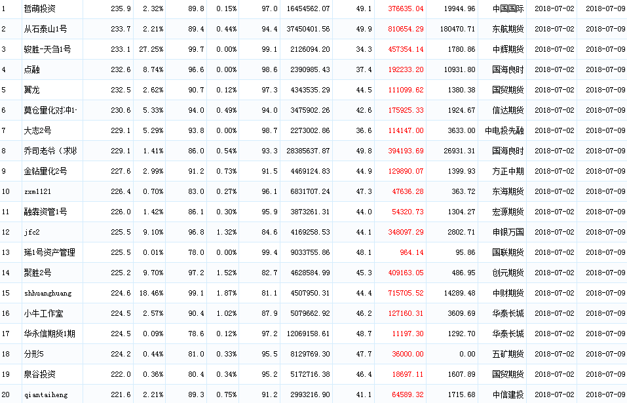Click red profit value 175925.33
This screenshot has height=403, width=627.
[406, 110]
